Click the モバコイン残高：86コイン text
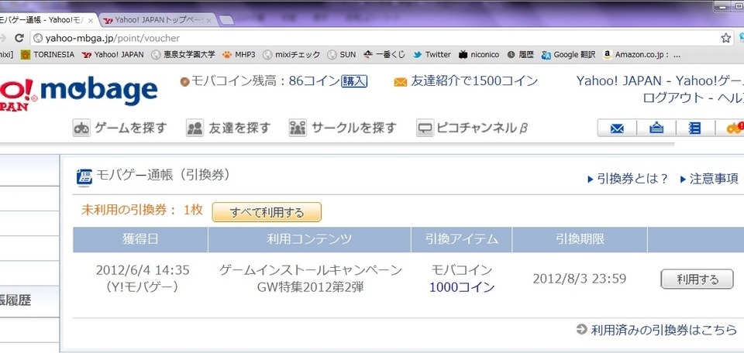This screenshot has width=744, height=353. 266,81
